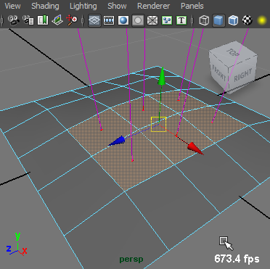Click the Image Plane icon
The height and width of the screenshot is (269, 270).
tap(57, 20)
